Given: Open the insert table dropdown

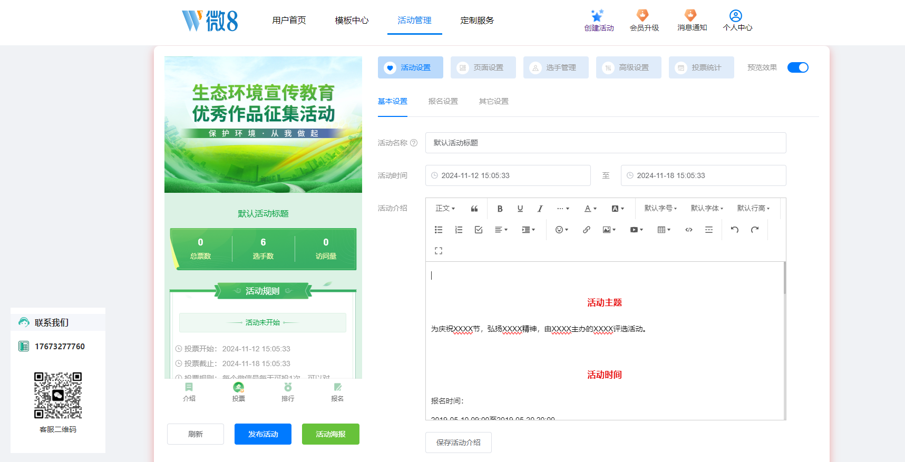Looking at the screenshot, I should pyautogui.click(x=664, y=230).
